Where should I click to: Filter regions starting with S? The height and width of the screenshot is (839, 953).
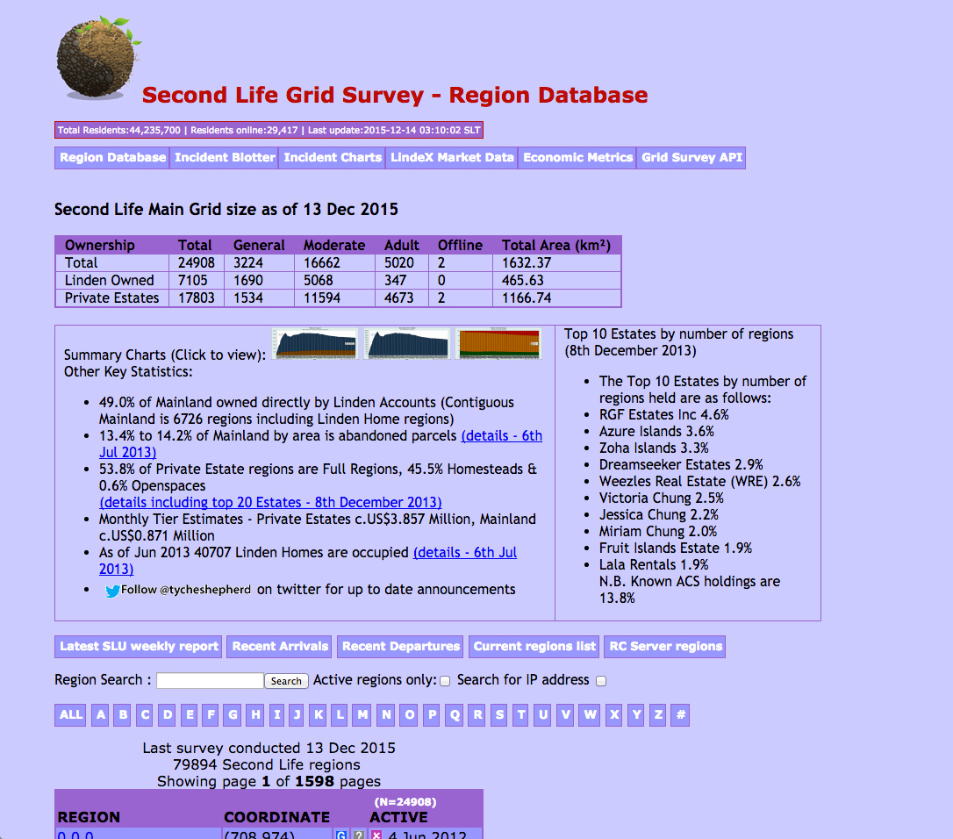(x=499, y=715)
